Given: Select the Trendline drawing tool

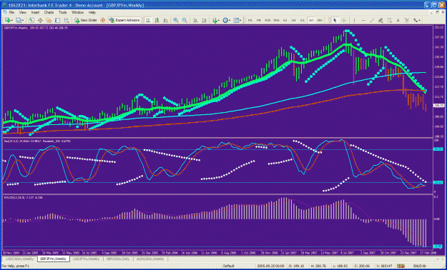Looking at the screenshot, I should [x=372, y=20].
